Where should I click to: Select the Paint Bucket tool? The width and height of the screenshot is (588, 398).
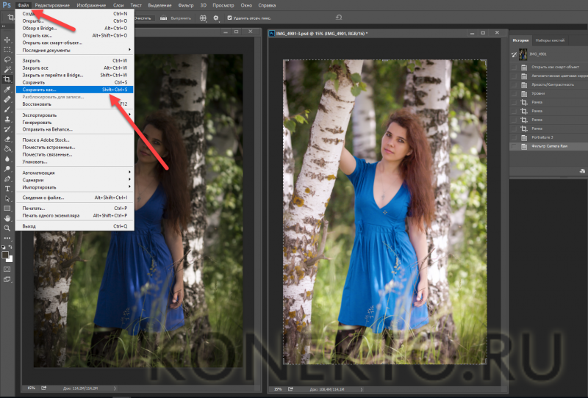click(x=7, y=149)
